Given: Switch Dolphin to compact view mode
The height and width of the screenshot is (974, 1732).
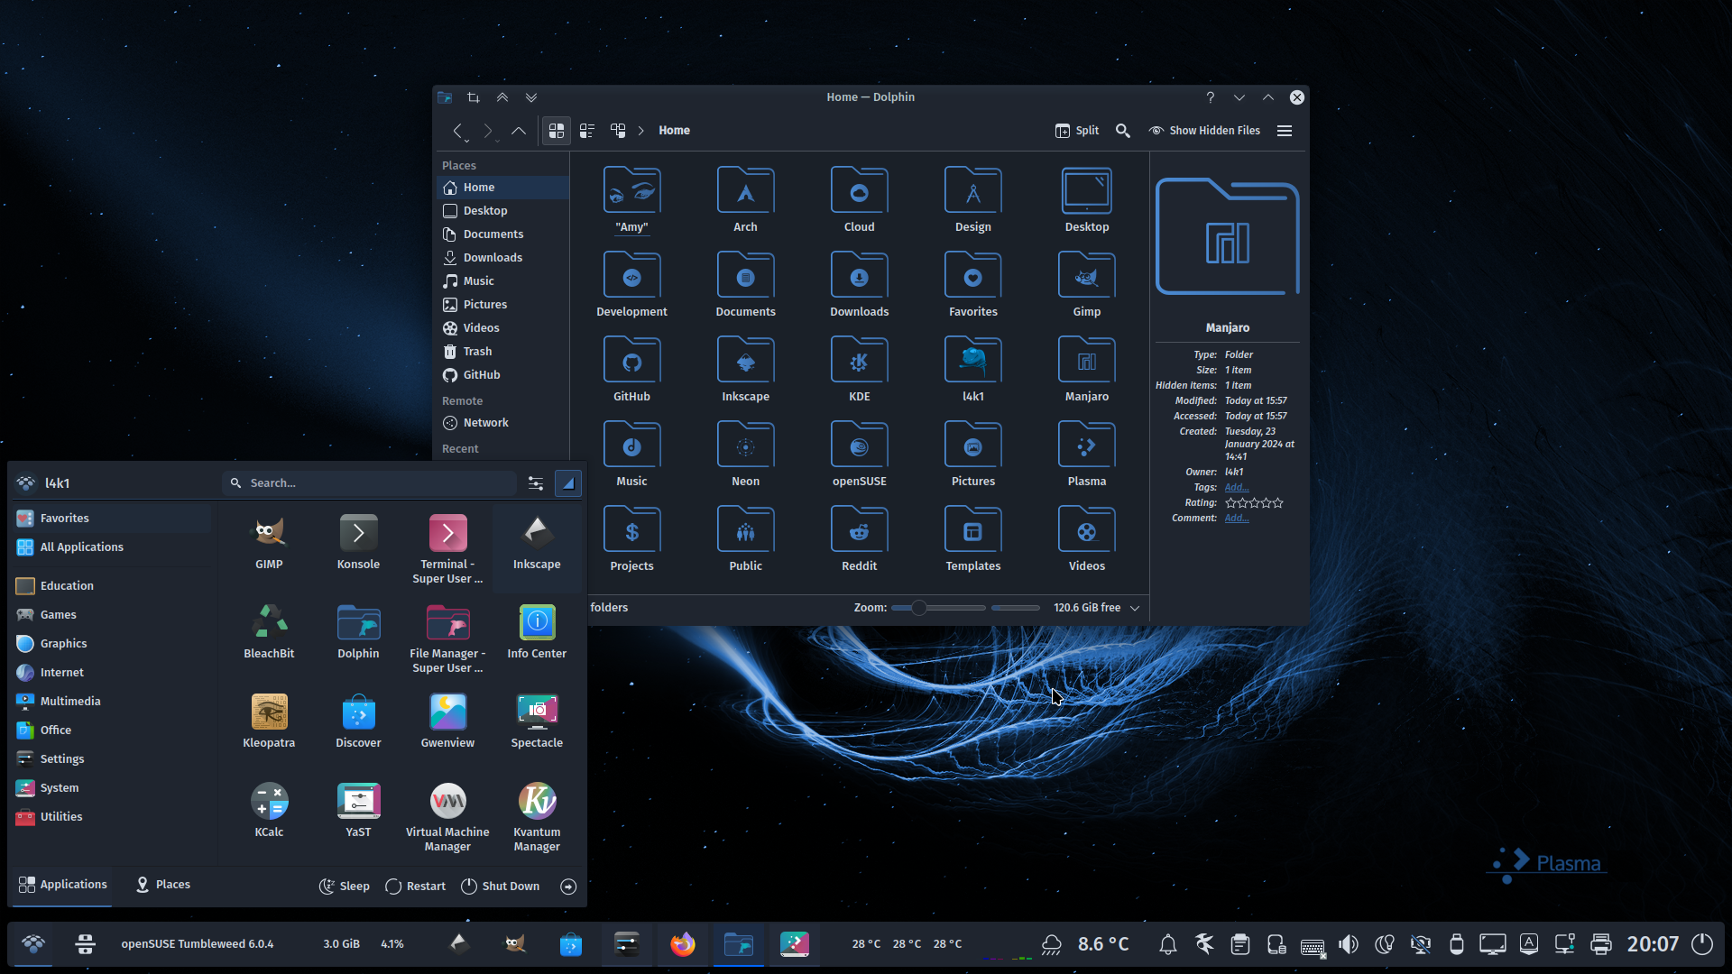Looking at the screenshot, I should (x=587, y=131).
